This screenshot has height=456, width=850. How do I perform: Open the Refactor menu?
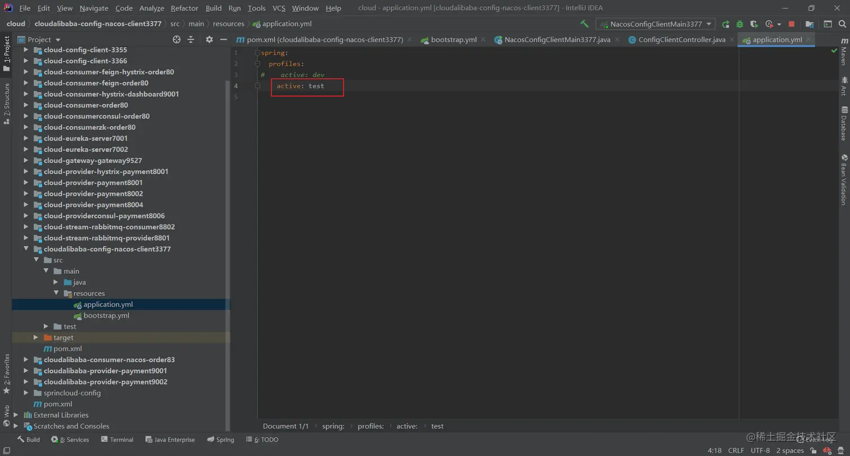click(x=184, y=8)
